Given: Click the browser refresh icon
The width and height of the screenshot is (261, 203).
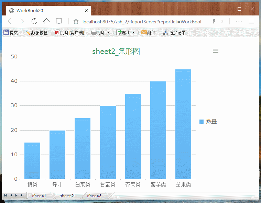Looking at the screenshot, I should point(34,21).
